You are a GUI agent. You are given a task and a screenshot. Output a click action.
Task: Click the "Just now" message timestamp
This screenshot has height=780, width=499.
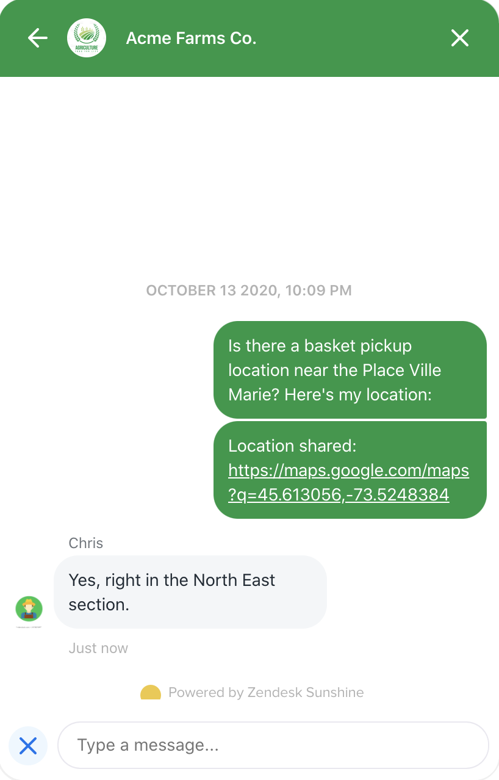[x=98, y=648]
